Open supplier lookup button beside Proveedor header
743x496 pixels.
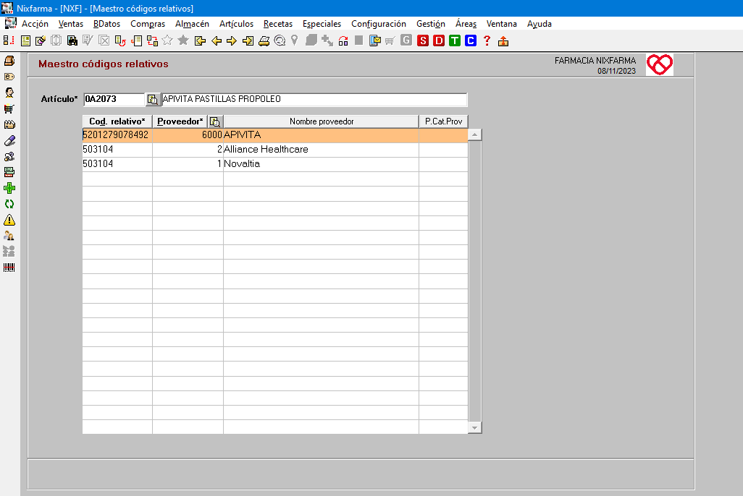point(215,121)
